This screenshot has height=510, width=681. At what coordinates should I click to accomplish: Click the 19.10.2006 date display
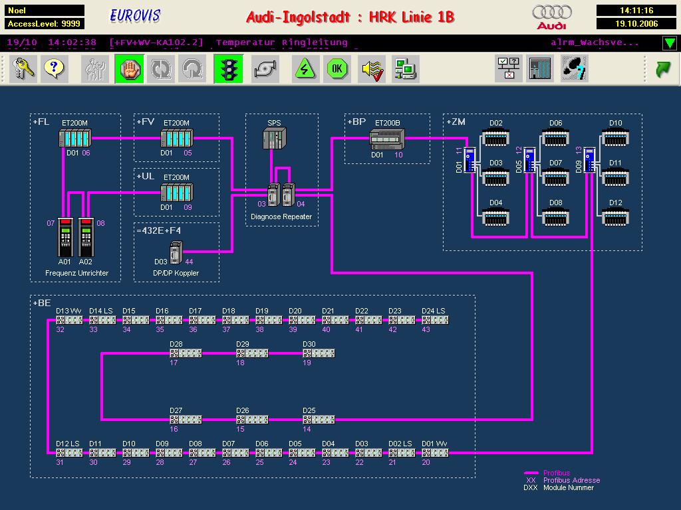tap(636, 23)
